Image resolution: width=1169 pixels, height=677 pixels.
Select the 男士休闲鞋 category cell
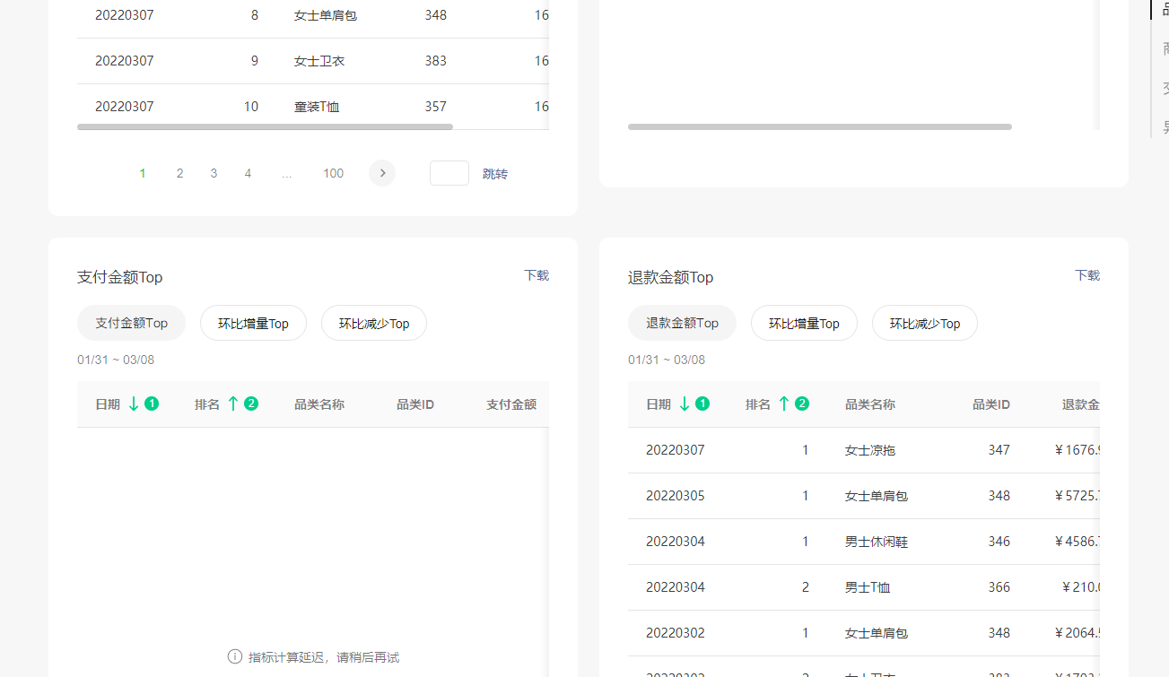coord(877,542)
